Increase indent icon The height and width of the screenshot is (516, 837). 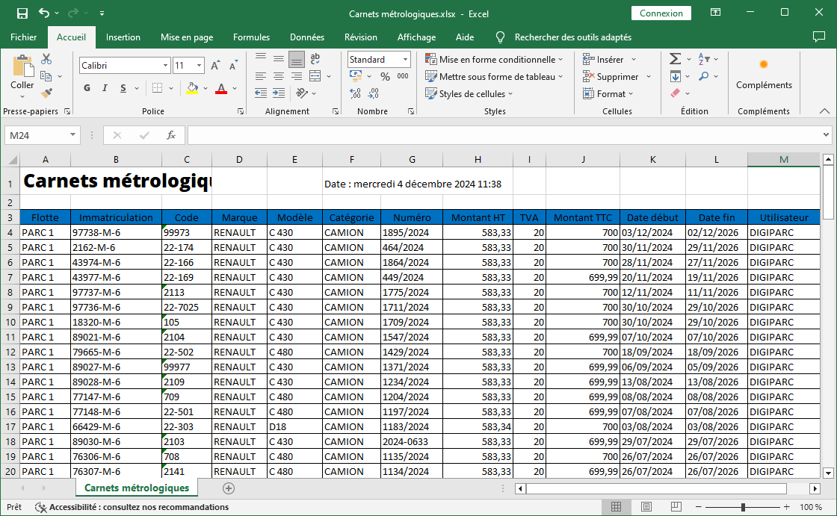pos(279,93)
